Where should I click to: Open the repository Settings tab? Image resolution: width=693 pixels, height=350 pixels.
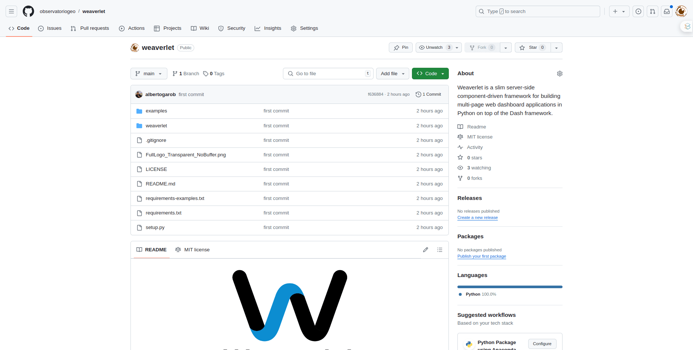click(x=304, y=28)
